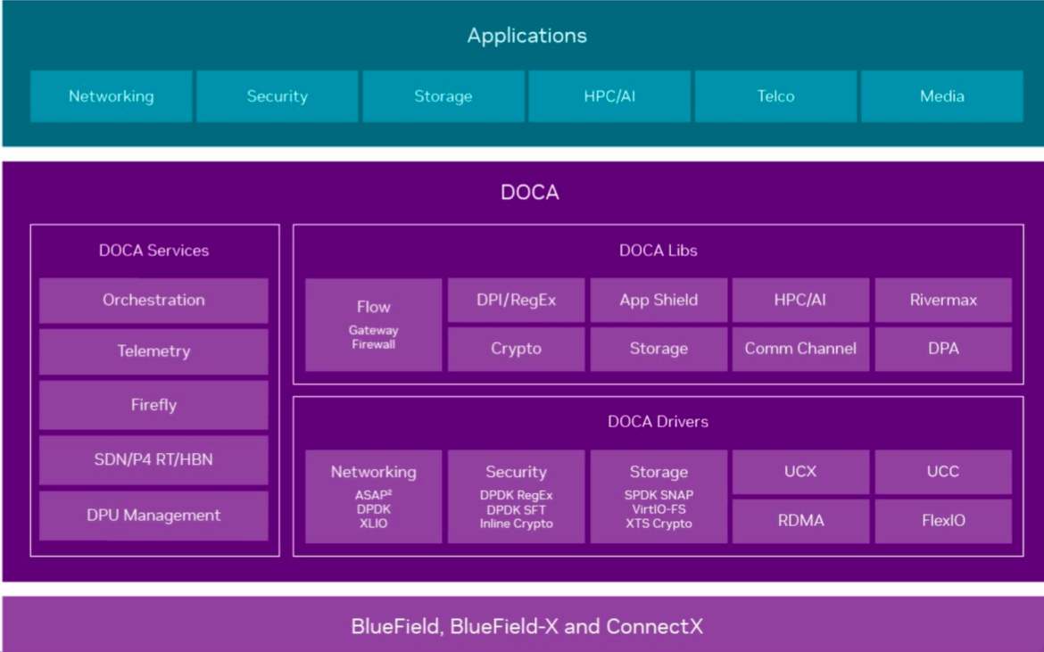Click the App Shield library block
The width and height of the screenshot is (1044, 652).
[659, 300]
